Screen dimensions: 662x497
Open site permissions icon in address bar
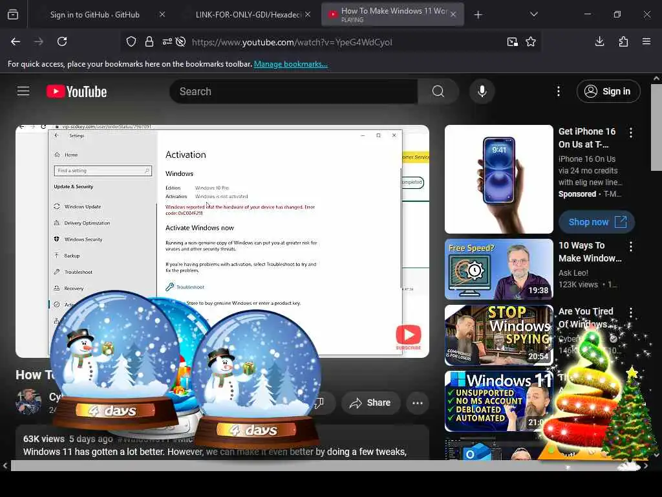click(167, 42)
